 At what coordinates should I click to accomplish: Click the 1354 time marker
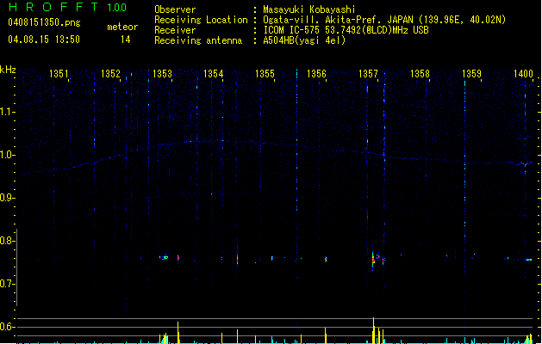pyautogui.click(x=214, y=73)
